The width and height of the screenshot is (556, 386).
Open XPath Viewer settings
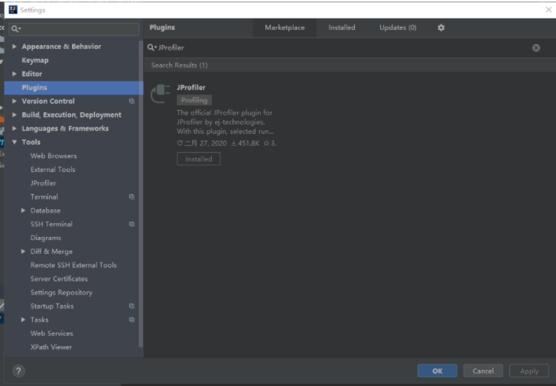51,347
